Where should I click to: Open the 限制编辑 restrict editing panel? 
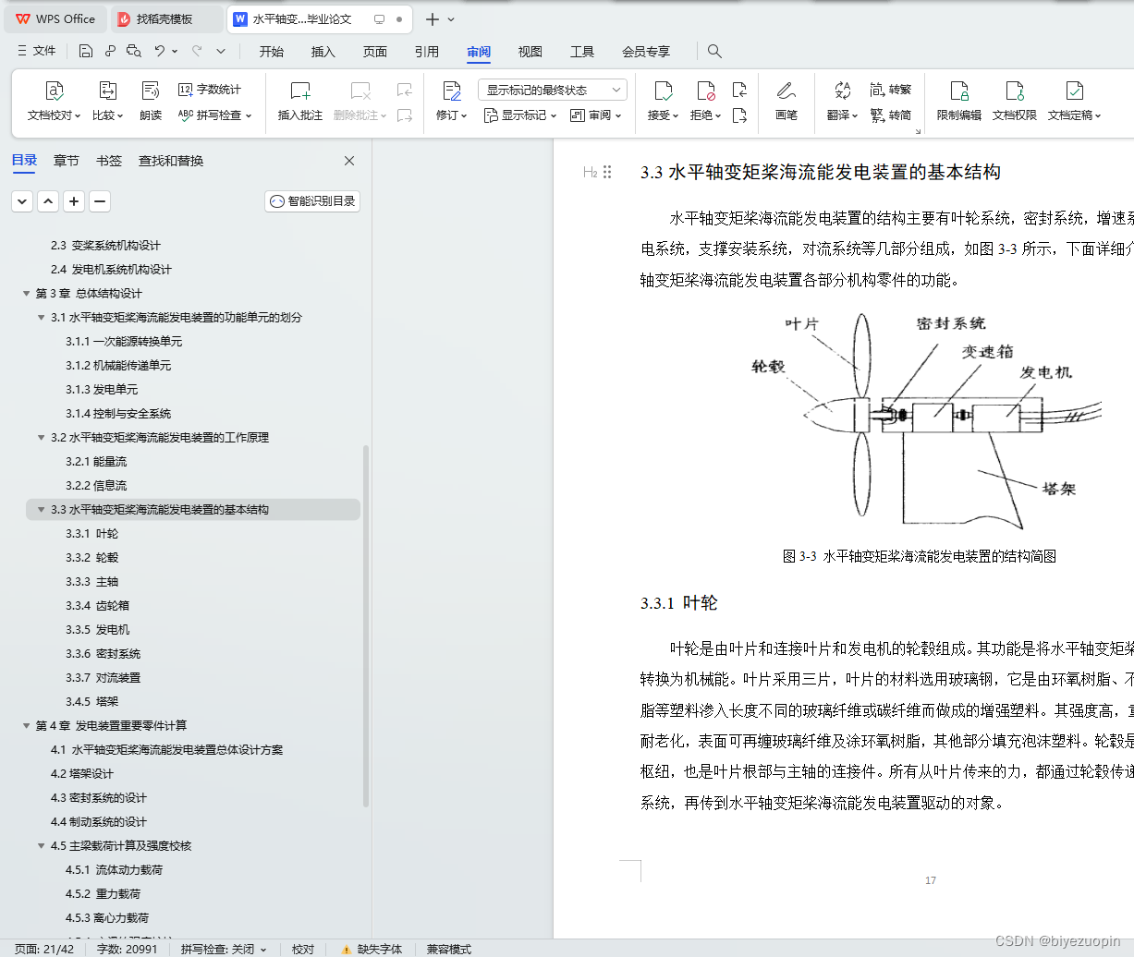click(x=959, y=102)
